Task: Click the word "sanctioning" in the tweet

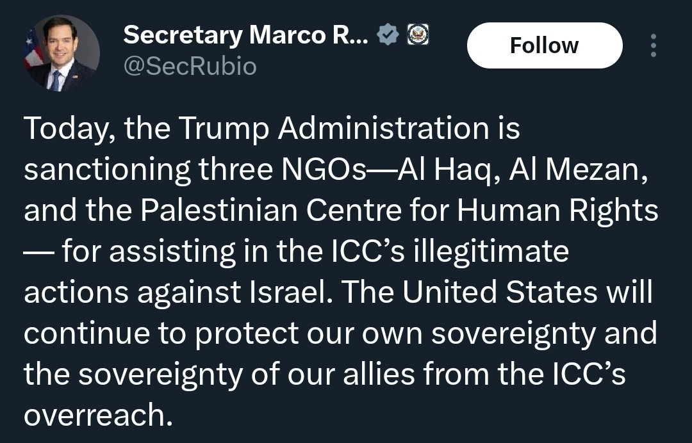Action: coord(107,171)
